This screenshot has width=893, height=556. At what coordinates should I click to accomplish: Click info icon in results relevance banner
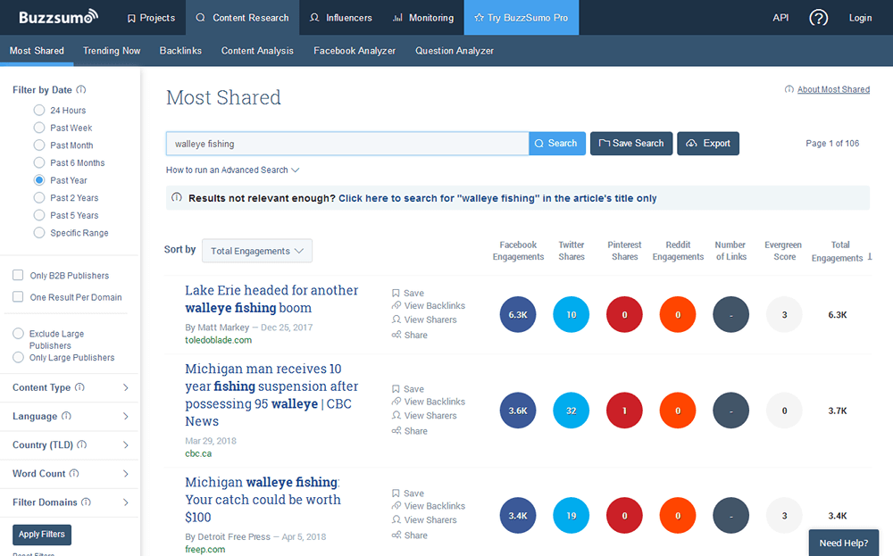point(177,197)
